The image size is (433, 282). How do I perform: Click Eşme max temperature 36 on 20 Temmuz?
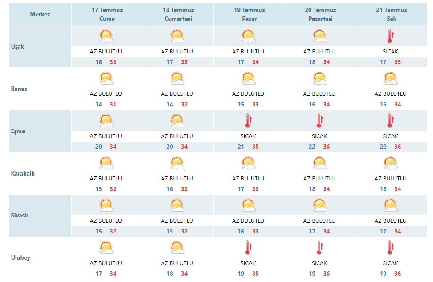[x=327, y=147]
